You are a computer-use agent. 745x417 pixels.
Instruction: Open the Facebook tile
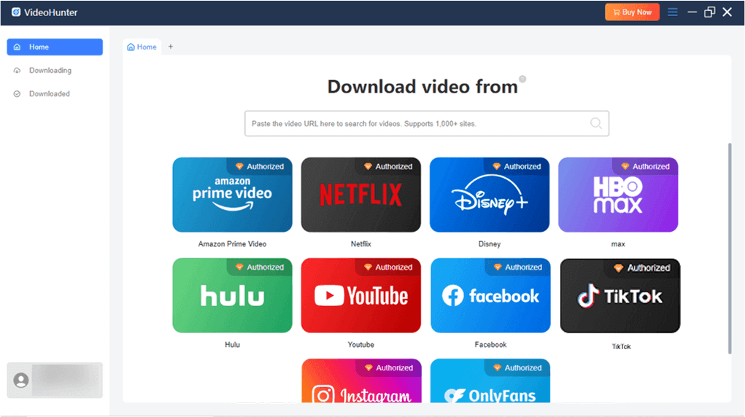pos(490,295)
